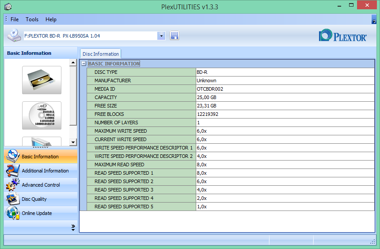Minimize the PlexUTILITIES window
The image size is (380, 249).
[x=339, y=5]
